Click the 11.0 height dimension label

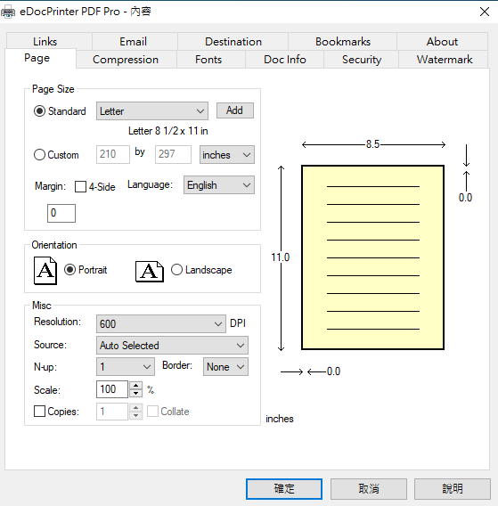280,257
